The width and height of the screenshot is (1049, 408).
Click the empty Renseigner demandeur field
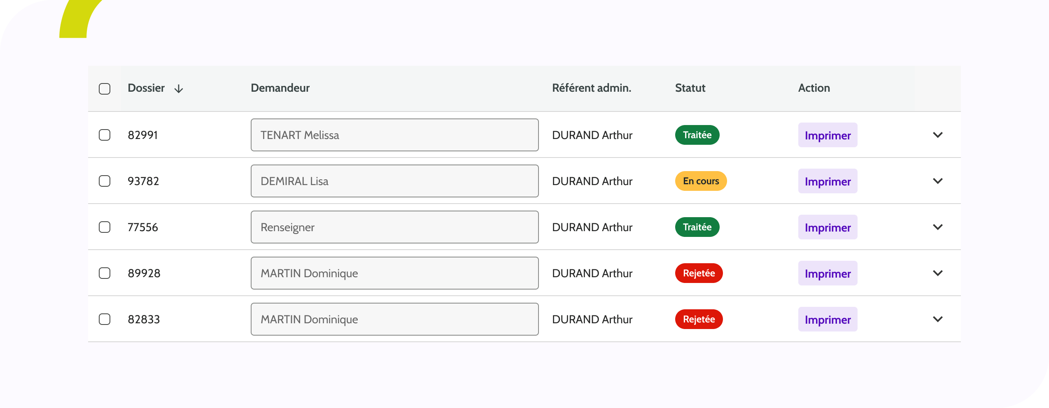tap(394, 227)
